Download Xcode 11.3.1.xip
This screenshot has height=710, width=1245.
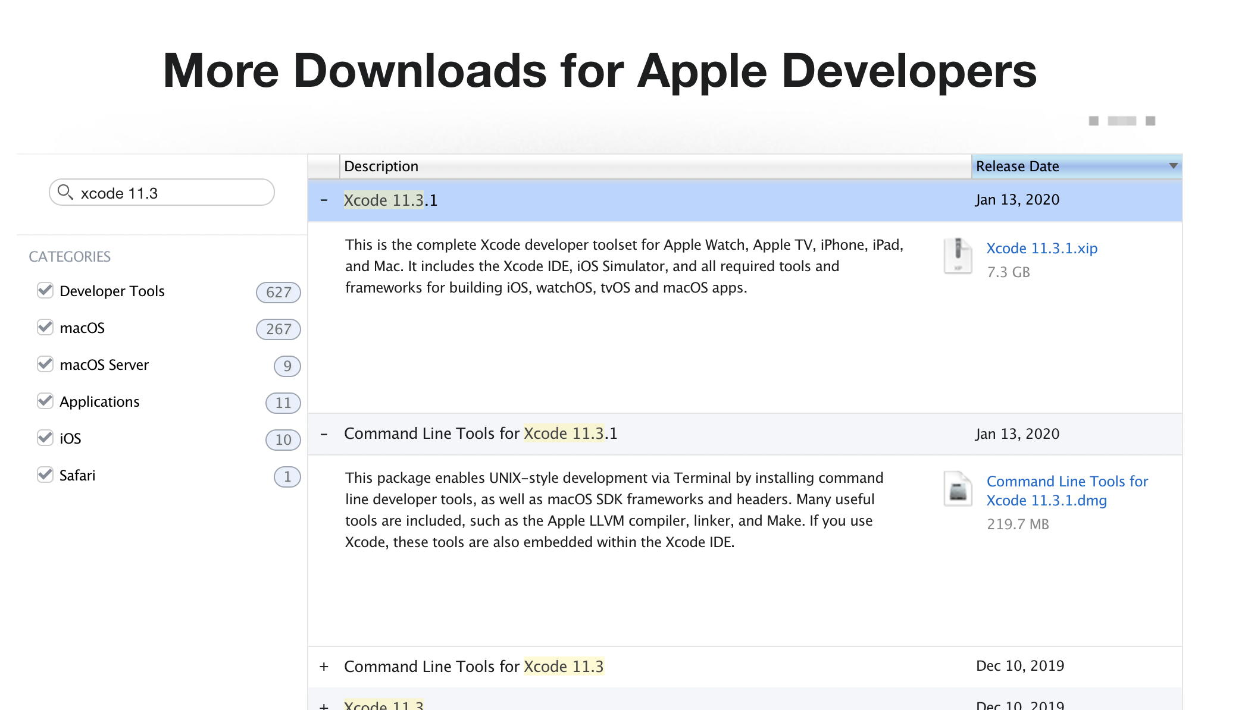(x=1042, y=249)
